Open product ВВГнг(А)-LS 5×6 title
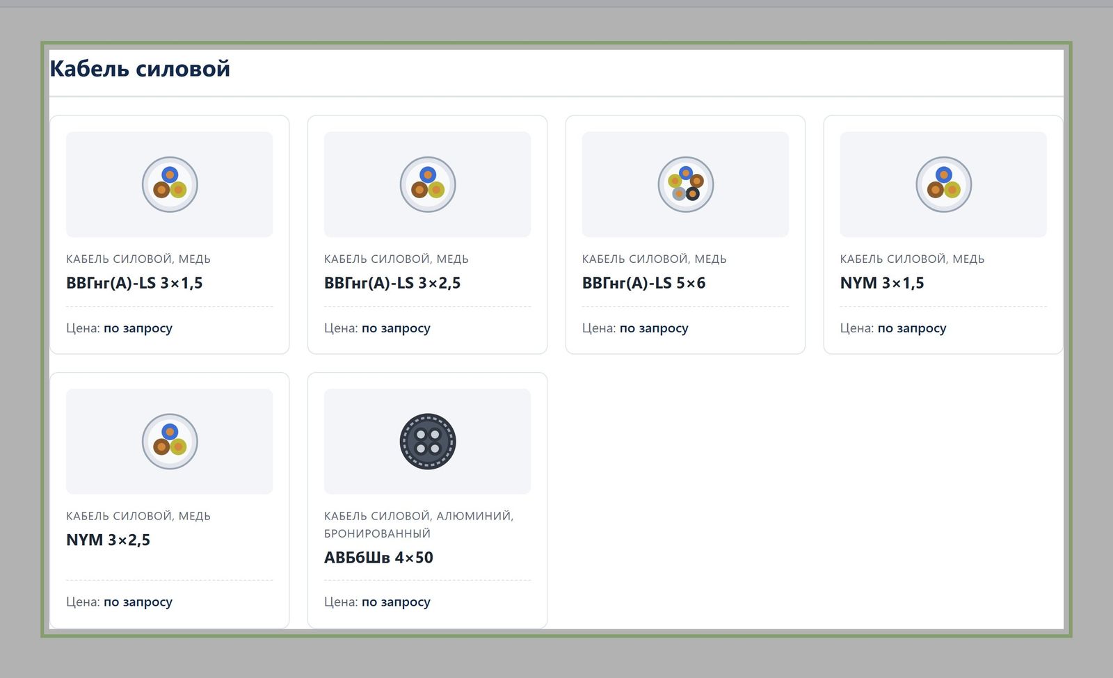 pyautogui.click(x=643, y=283)
